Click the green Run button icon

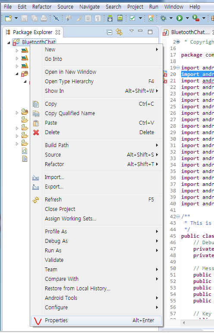coord(179,19)
